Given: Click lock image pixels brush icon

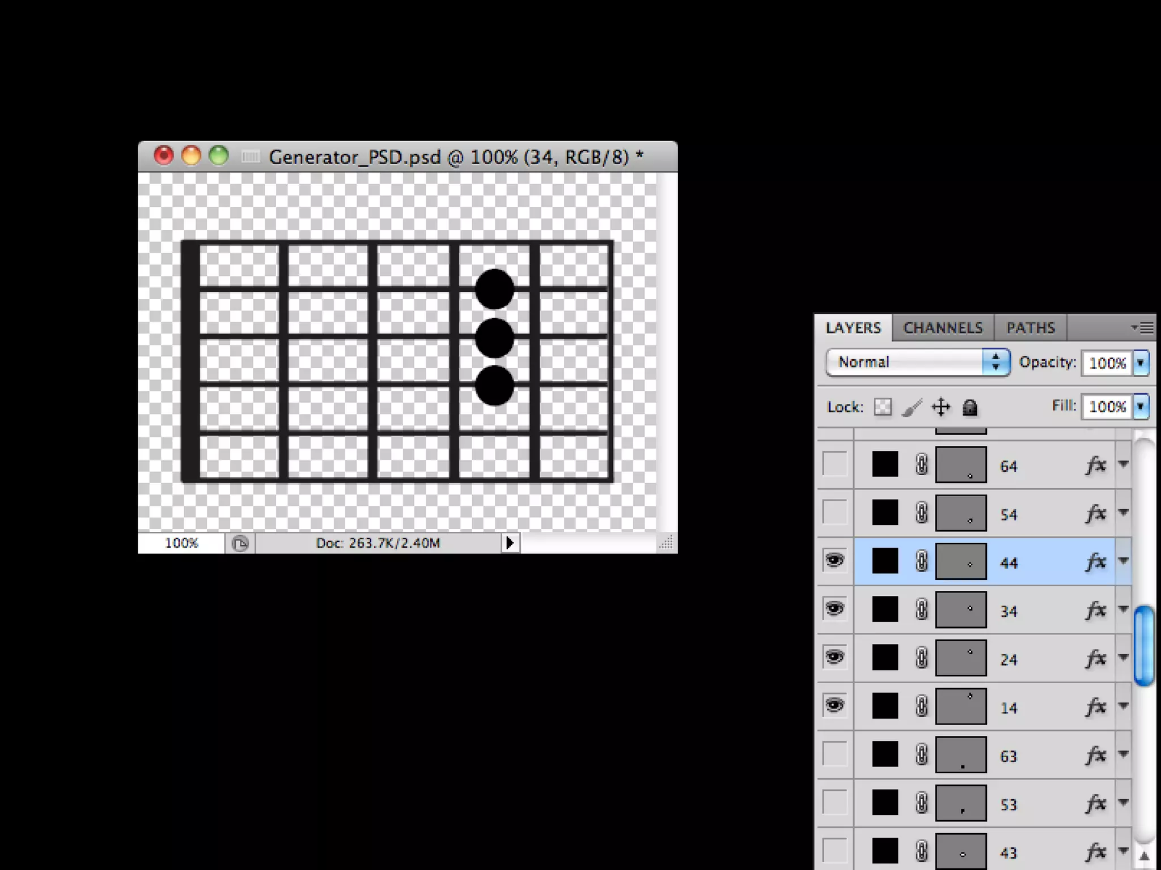Looking at the screenshot, I should tap(912, 407).
